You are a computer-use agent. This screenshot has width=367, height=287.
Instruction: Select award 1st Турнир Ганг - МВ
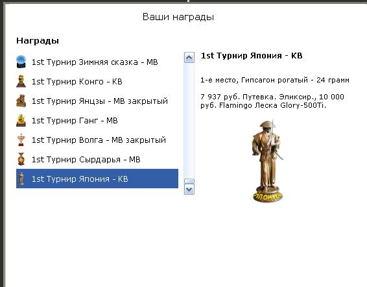[x=97, y=120]
